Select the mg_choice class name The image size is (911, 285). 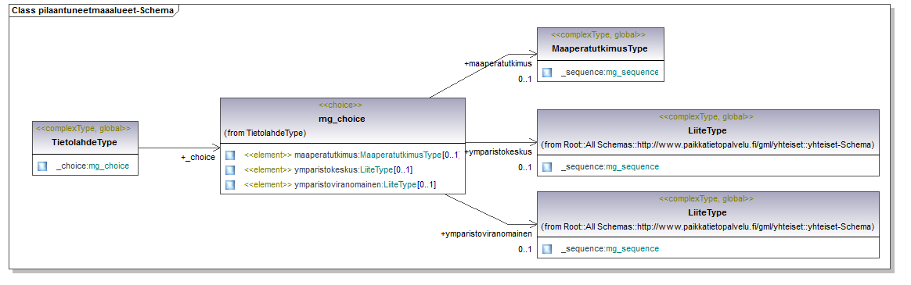(342, 119)
